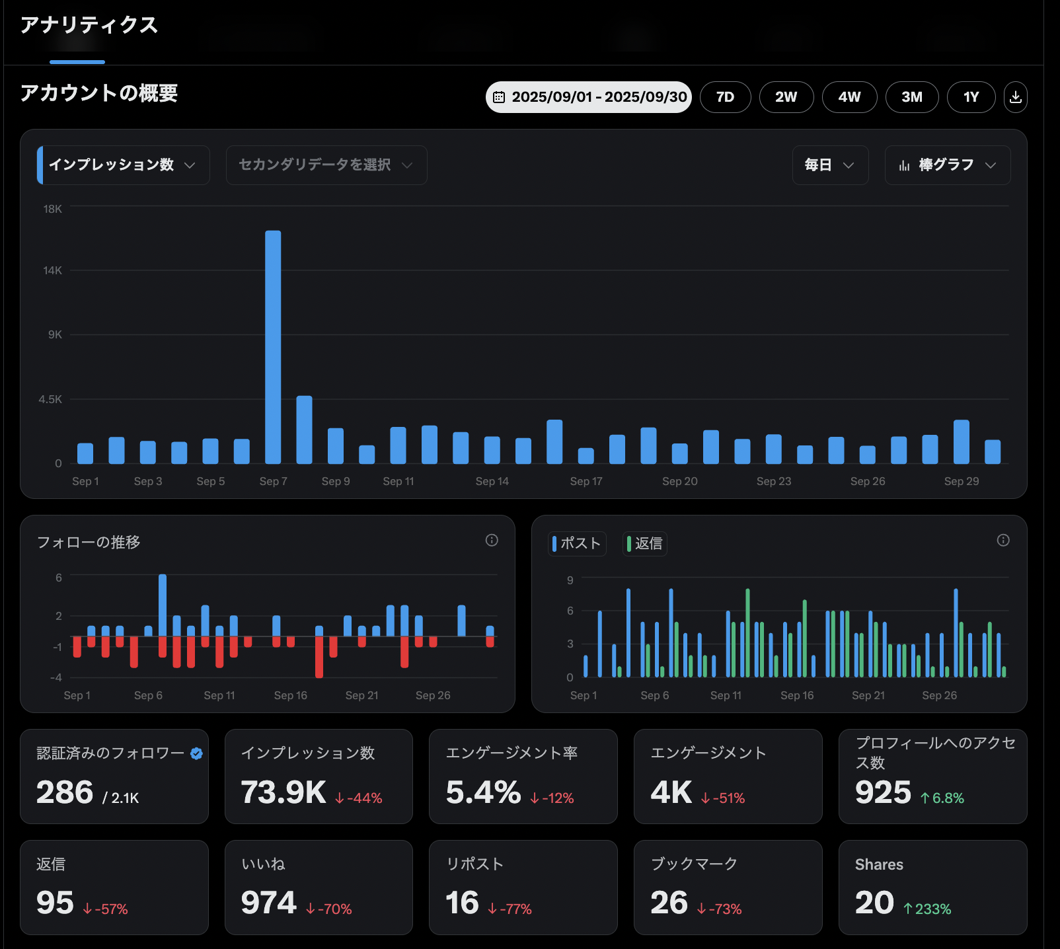
Task: Select the 2W time range
Action: (786, 97)
